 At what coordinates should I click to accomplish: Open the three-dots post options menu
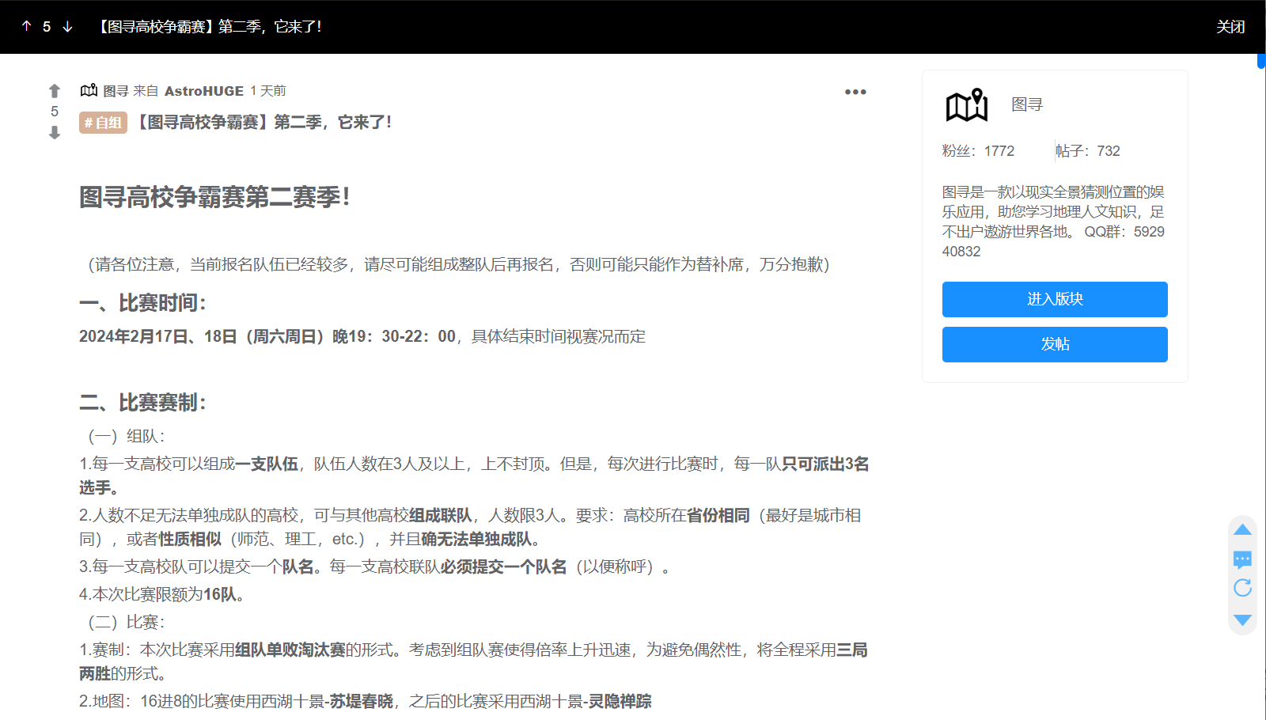855,92
